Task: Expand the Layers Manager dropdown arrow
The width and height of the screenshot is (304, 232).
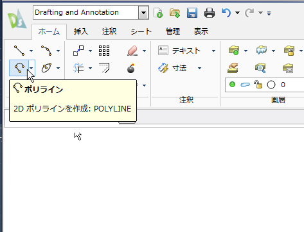Action: (x=246, y=51)
